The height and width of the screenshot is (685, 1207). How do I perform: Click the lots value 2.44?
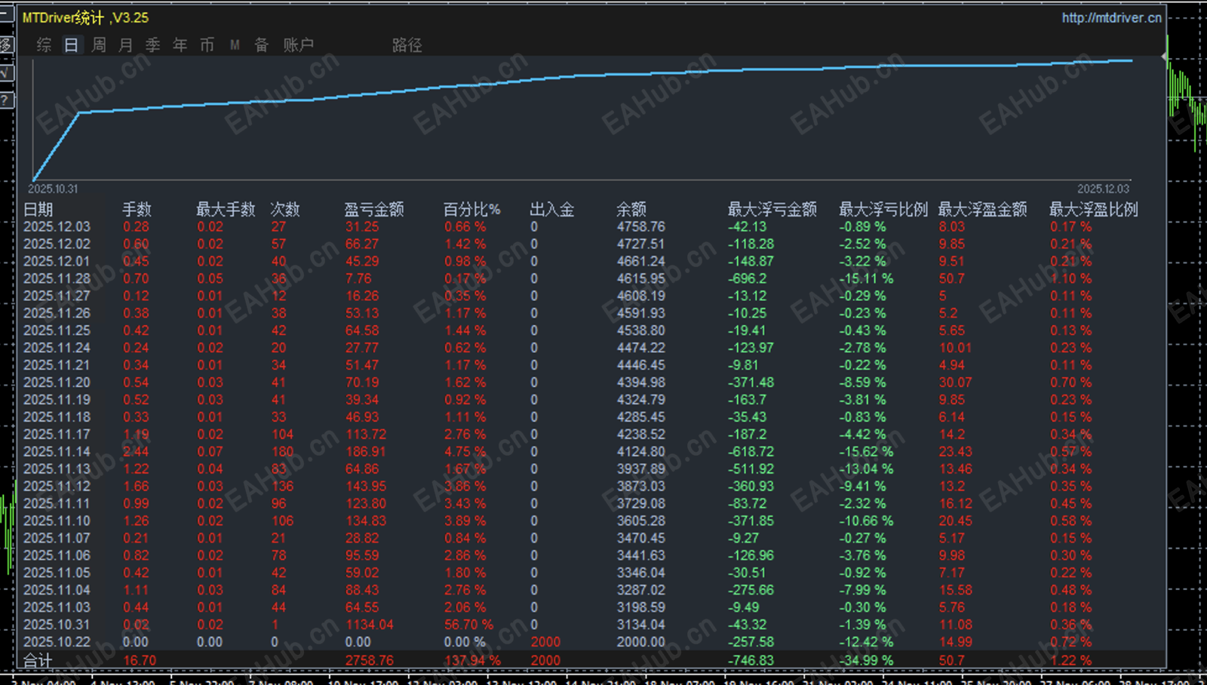[136, 451]
